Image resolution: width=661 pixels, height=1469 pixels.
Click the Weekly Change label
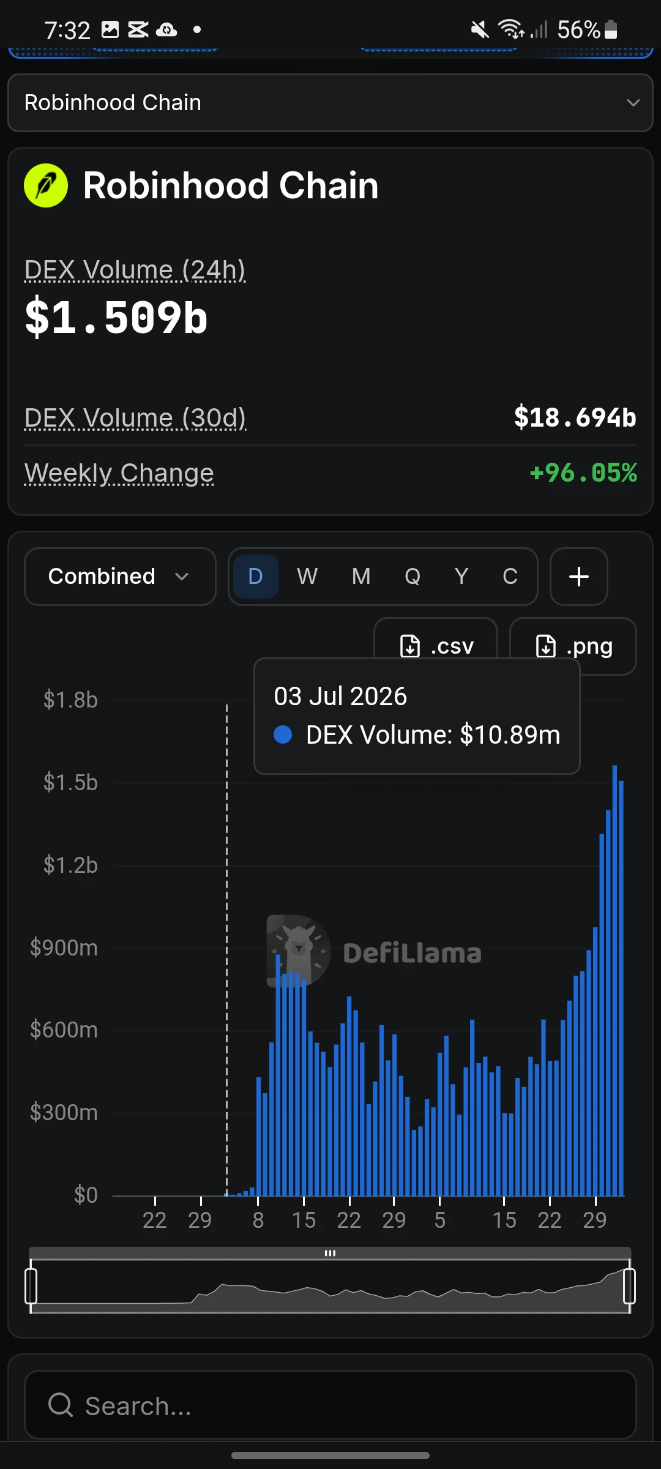(119, 473)
